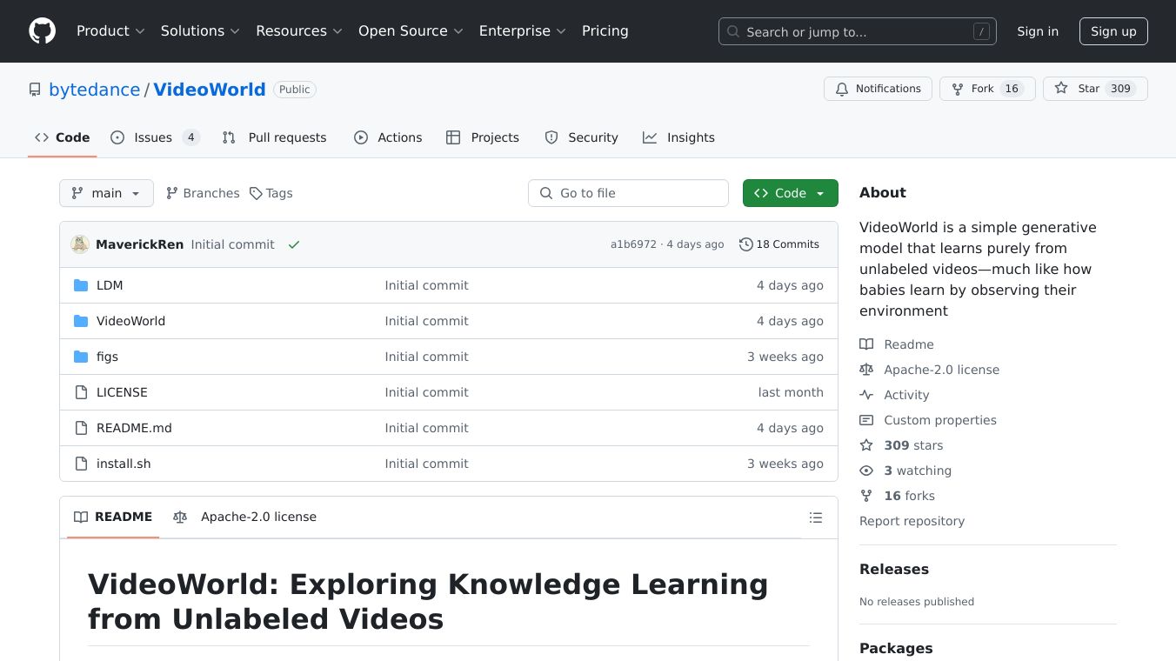The height and width of the screenshot is (661, 1176).
Task: Switch to the Issues tab
Action: (155, 137)
